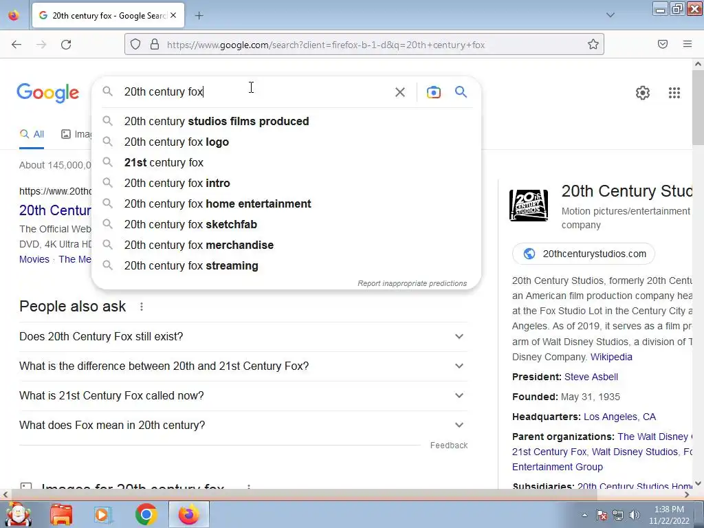Open Los Angeles, CA headquarters link
704x528 pixels.
(619, 417)
